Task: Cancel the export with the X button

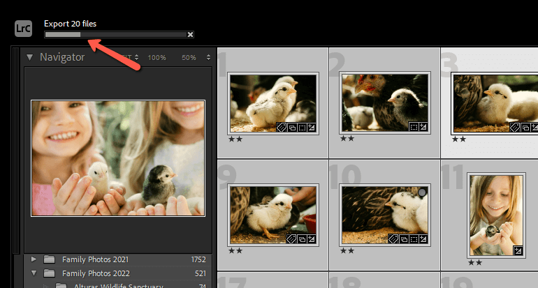Action: pos(190,34)
